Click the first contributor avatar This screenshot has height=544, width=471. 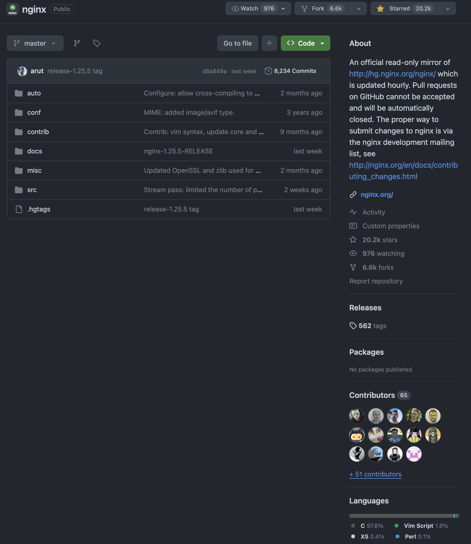(x=357, y=416)
